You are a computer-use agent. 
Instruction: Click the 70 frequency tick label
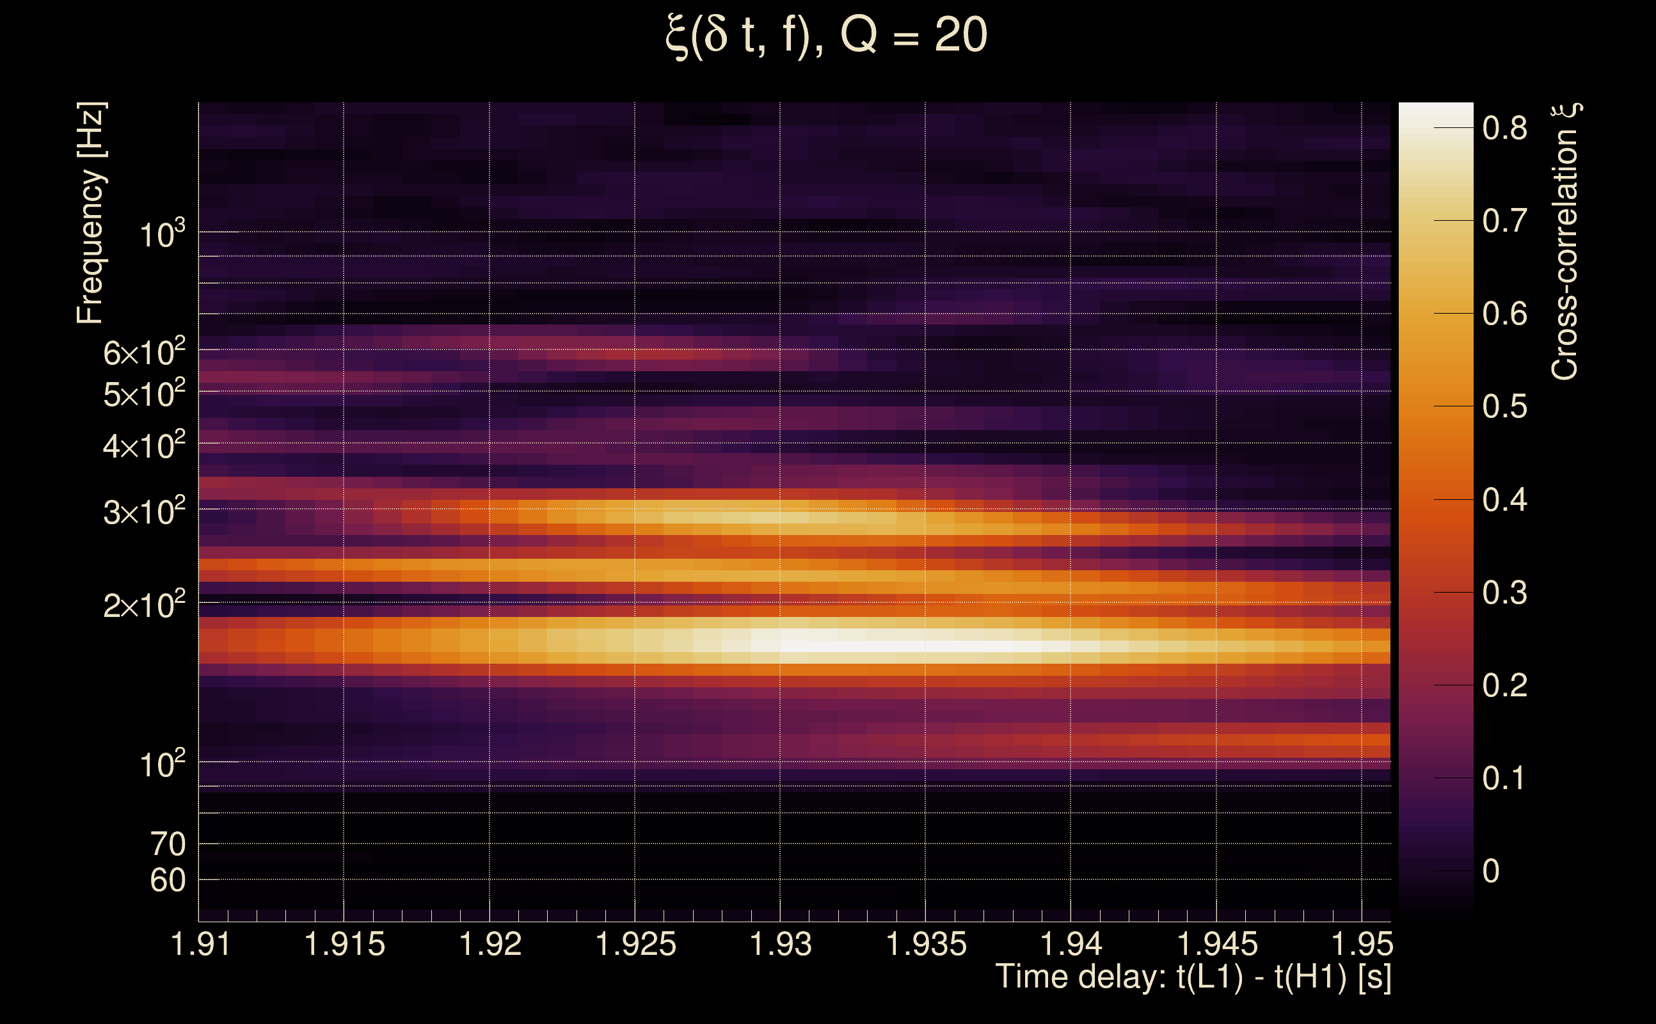coord(167,845)
